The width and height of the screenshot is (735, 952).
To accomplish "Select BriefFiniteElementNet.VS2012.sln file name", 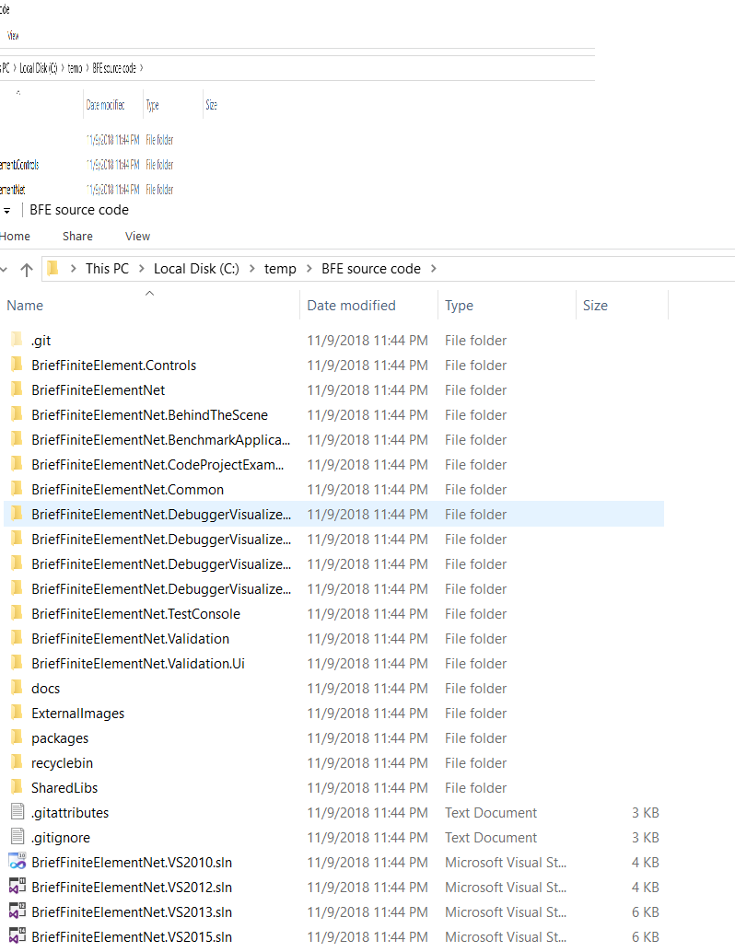I will pos(132,887).
